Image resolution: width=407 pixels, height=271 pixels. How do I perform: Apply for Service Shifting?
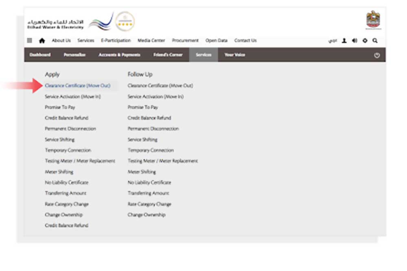coord(60,139)
